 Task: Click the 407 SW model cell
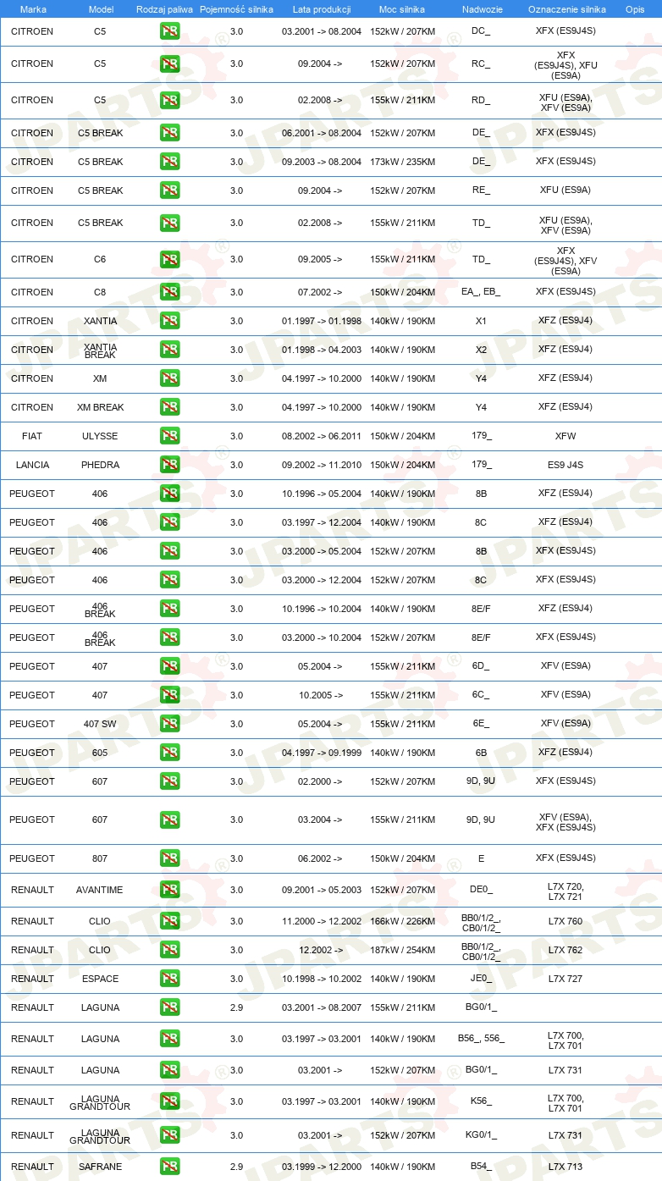click(100, 724)
